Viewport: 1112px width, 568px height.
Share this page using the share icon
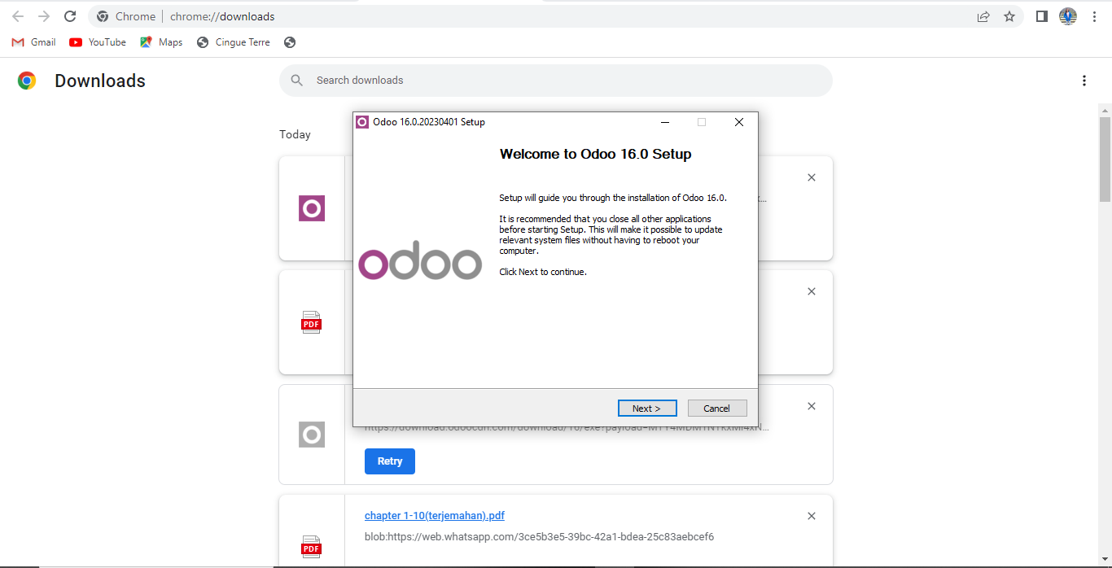point(983,16)
